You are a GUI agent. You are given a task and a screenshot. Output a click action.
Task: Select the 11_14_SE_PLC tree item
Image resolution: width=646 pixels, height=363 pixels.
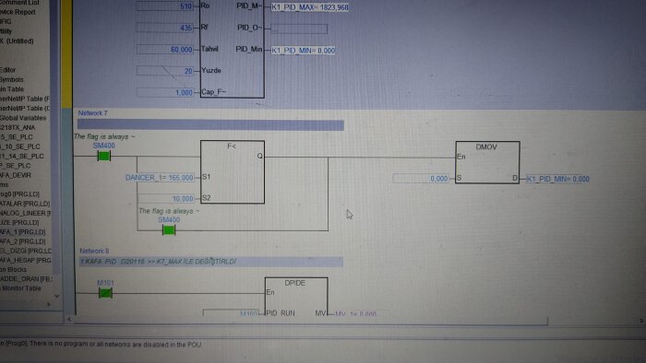(22, 157)
